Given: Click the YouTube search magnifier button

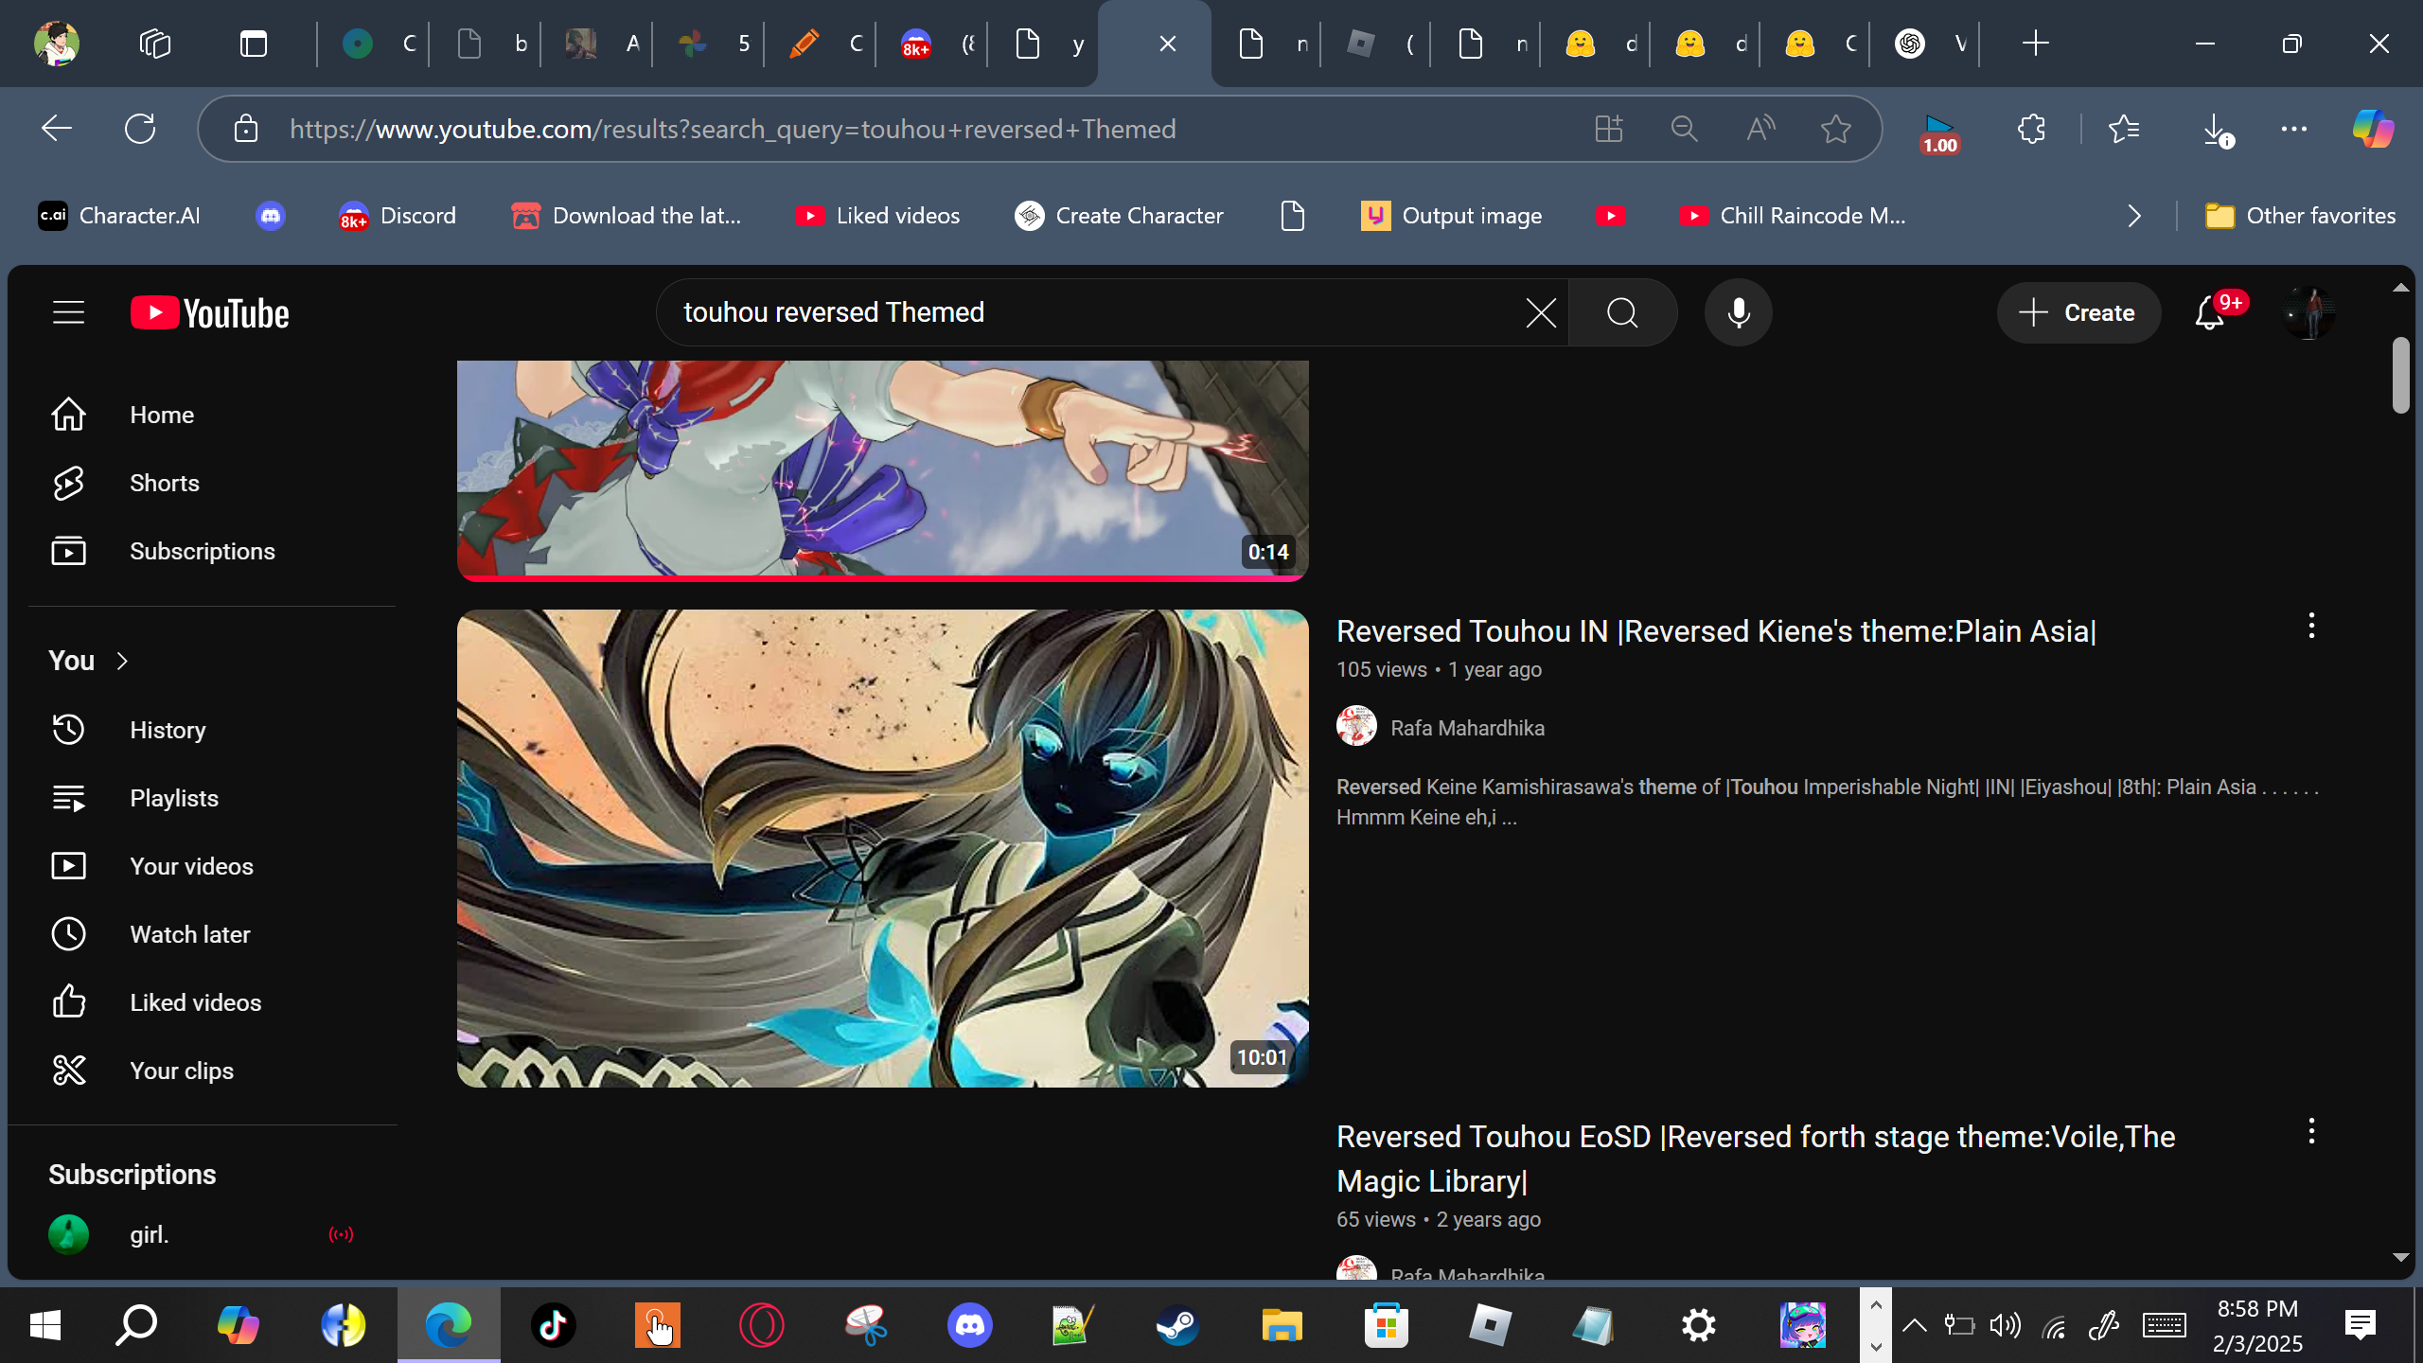Looking at the screenshot, I should point(1622,312).
